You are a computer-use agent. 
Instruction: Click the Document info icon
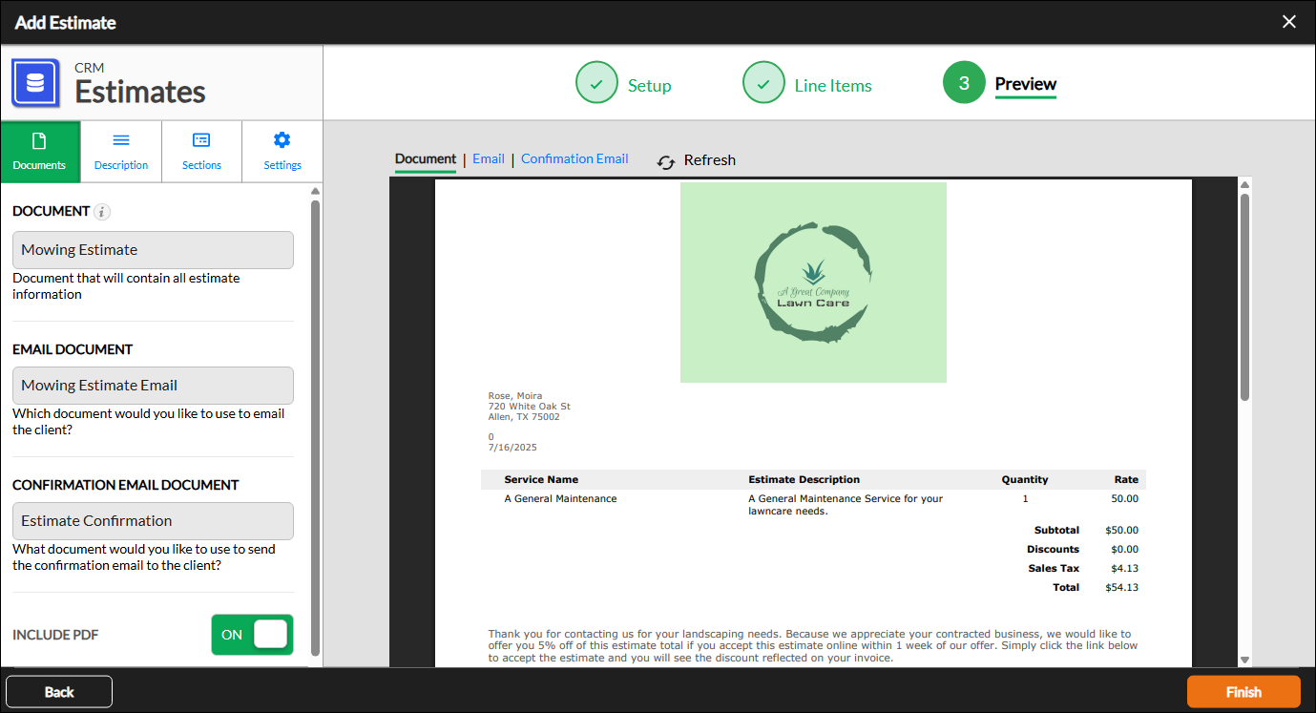pos(103,212)
